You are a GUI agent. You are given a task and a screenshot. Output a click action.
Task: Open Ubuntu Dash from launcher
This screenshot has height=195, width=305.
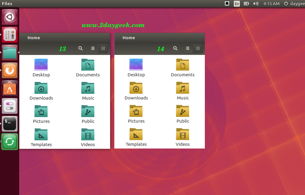10,17
